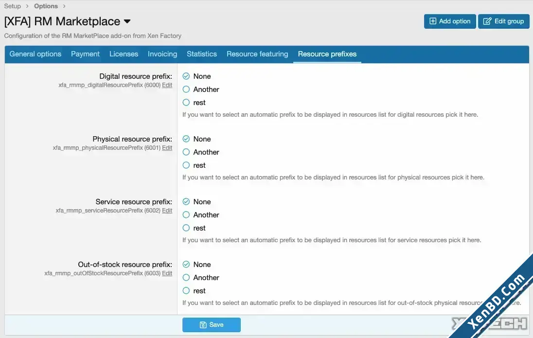Screen dimensions: 533x338
Task: Select None for Physical resource prefix
Action: coord(186,139)
